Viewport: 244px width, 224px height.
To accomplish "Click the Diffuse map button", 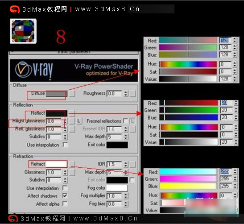I will [72, 94].
